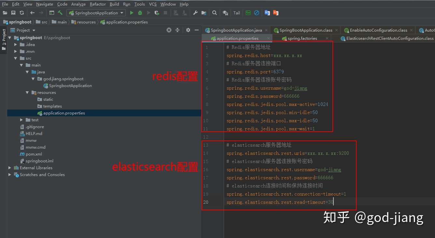435x238 pixels.
Task: Click the Search Everywhere magnifier icon
Action: [215, 13]
